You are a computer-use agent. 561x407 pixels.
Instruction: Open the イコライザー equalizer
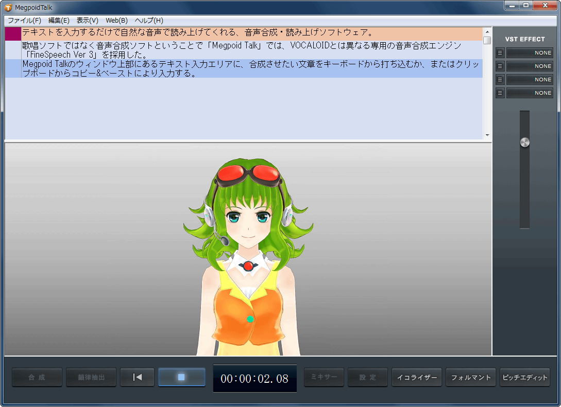point(417,377)
